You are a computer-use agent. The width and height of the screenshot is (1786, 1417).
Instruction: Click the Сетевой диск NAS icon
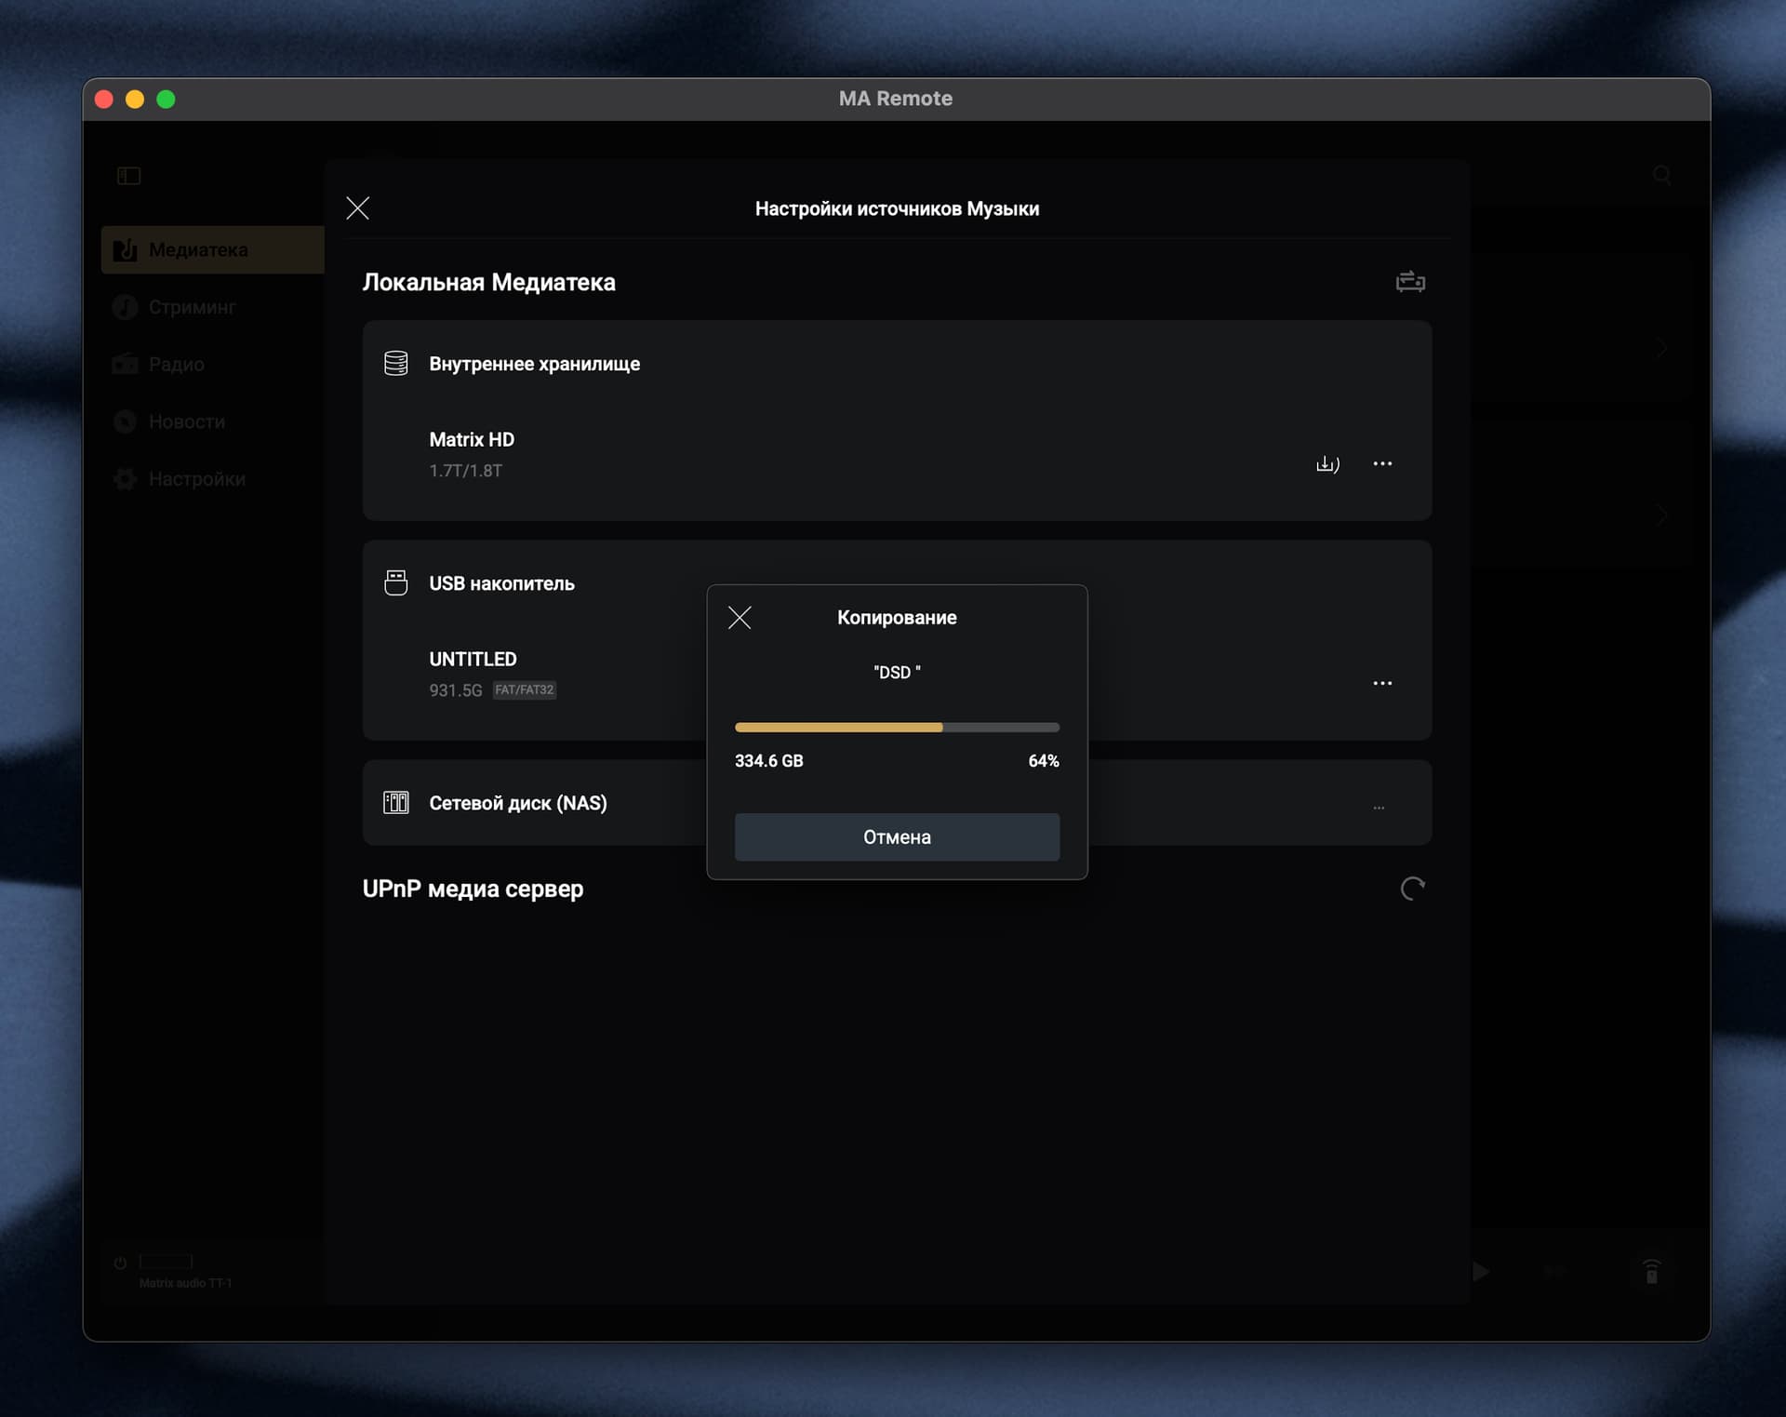tap(396, 802)
